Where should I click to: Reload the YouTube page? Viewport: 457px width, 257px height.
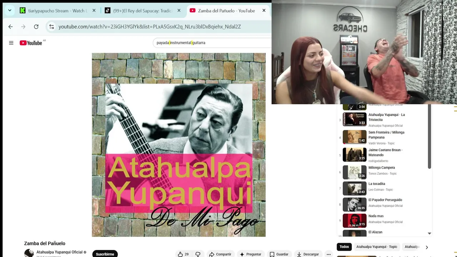(36, 27)
